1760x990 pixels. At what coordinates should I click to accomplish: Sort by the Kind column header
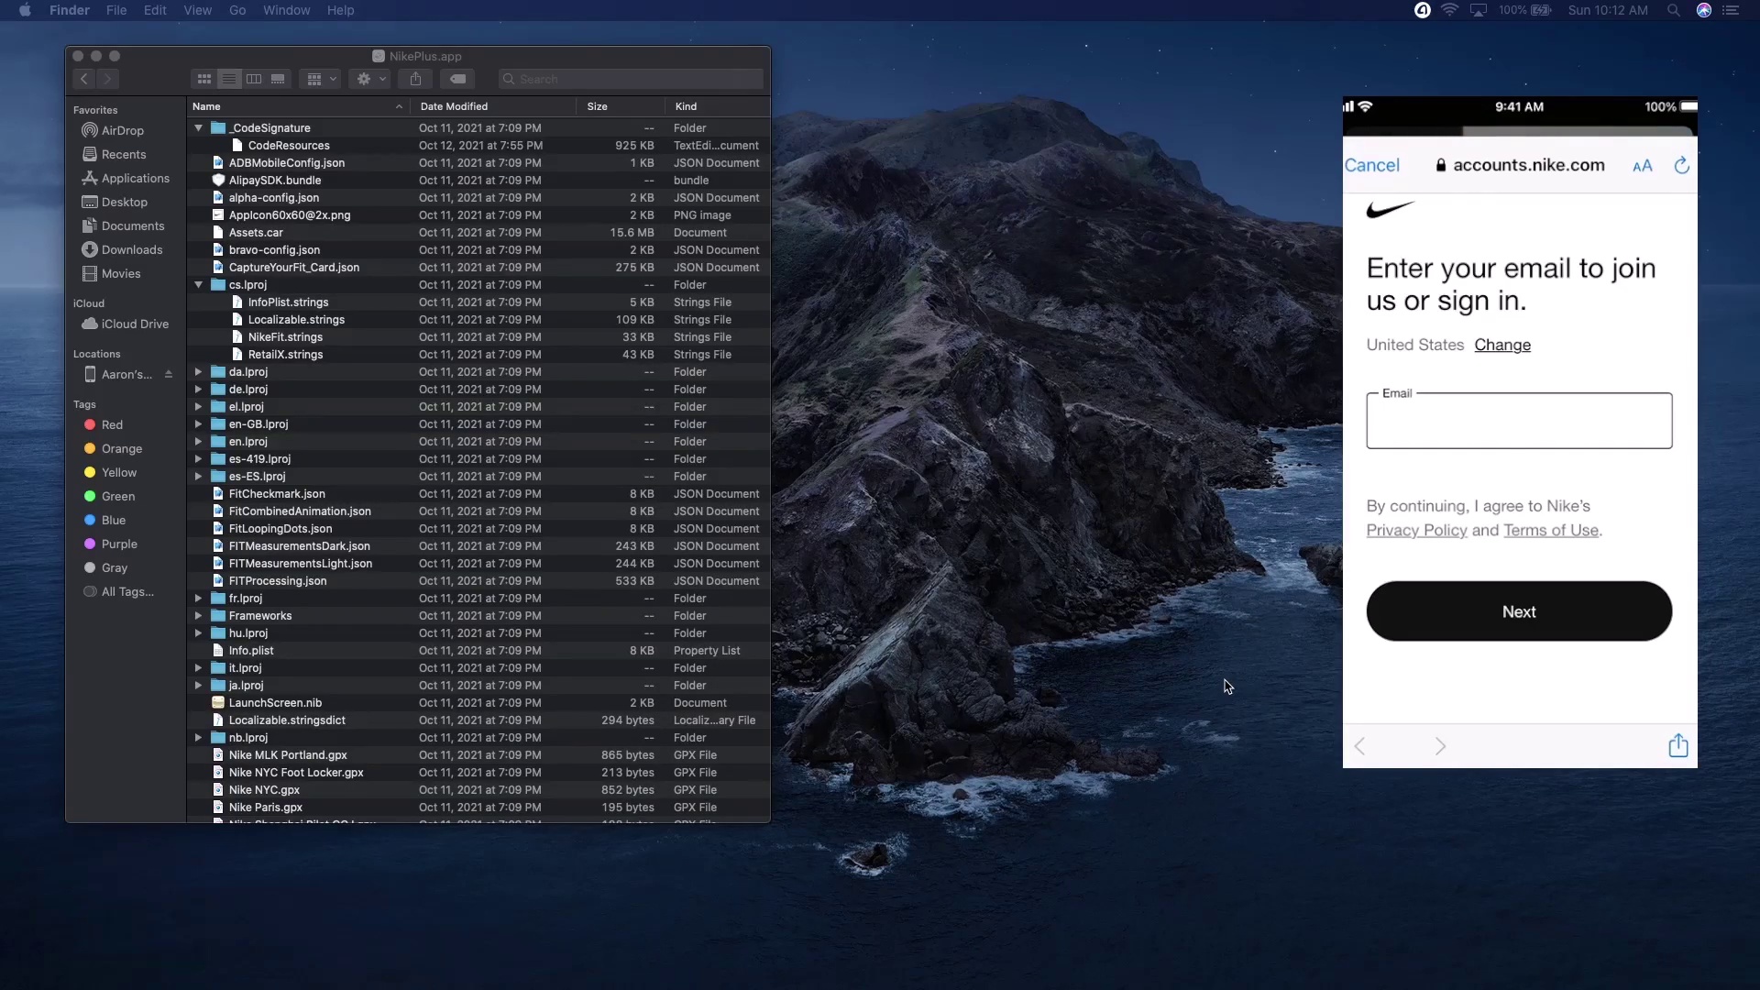coord(718,106)
